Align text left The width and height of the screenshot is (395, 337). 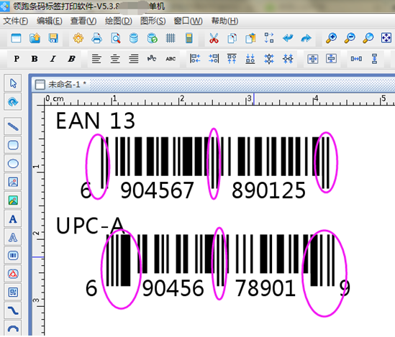point(96,59)
